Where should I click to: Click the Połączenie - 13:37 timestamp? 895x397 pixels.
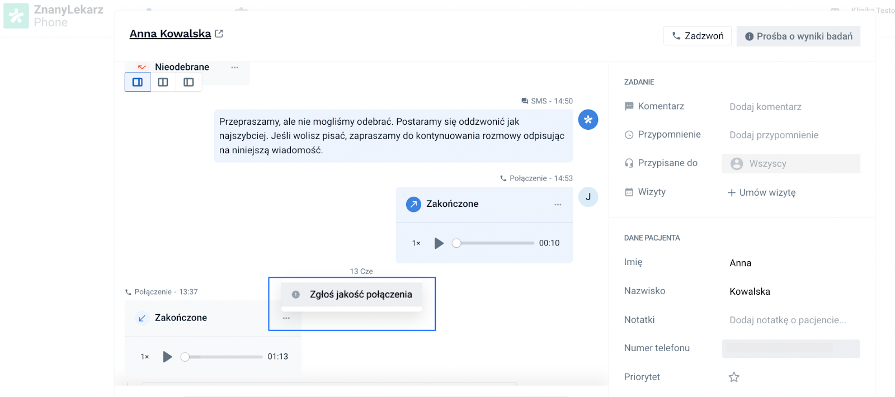tap(166, 292)
